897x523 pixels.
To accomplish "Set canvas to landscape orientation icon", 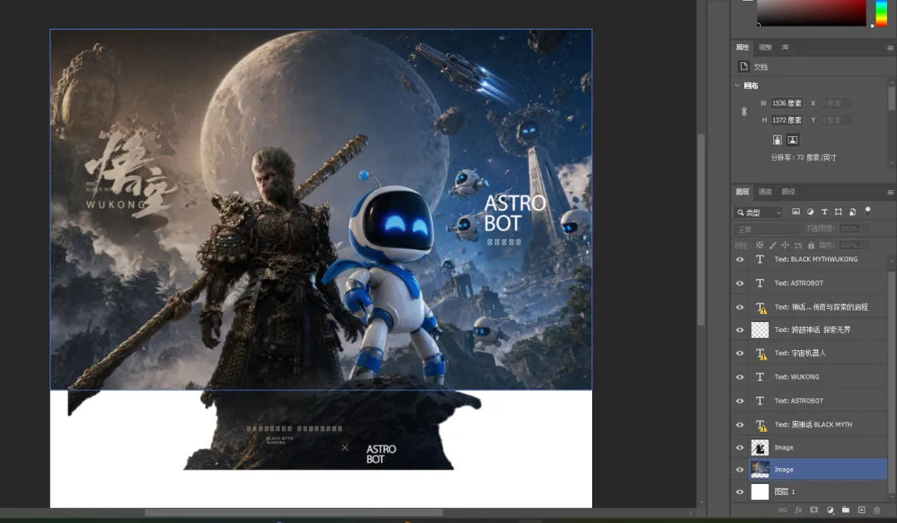I will click(x=792, y=140).
